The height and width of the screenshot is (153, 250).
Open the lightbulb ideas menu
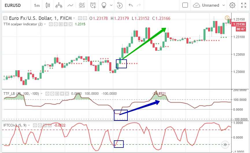point(104,5)
